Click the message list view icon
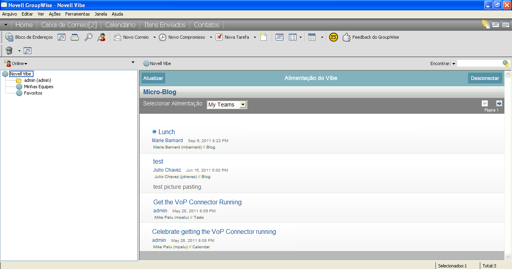512x269 pixels. tap(280, 37)
